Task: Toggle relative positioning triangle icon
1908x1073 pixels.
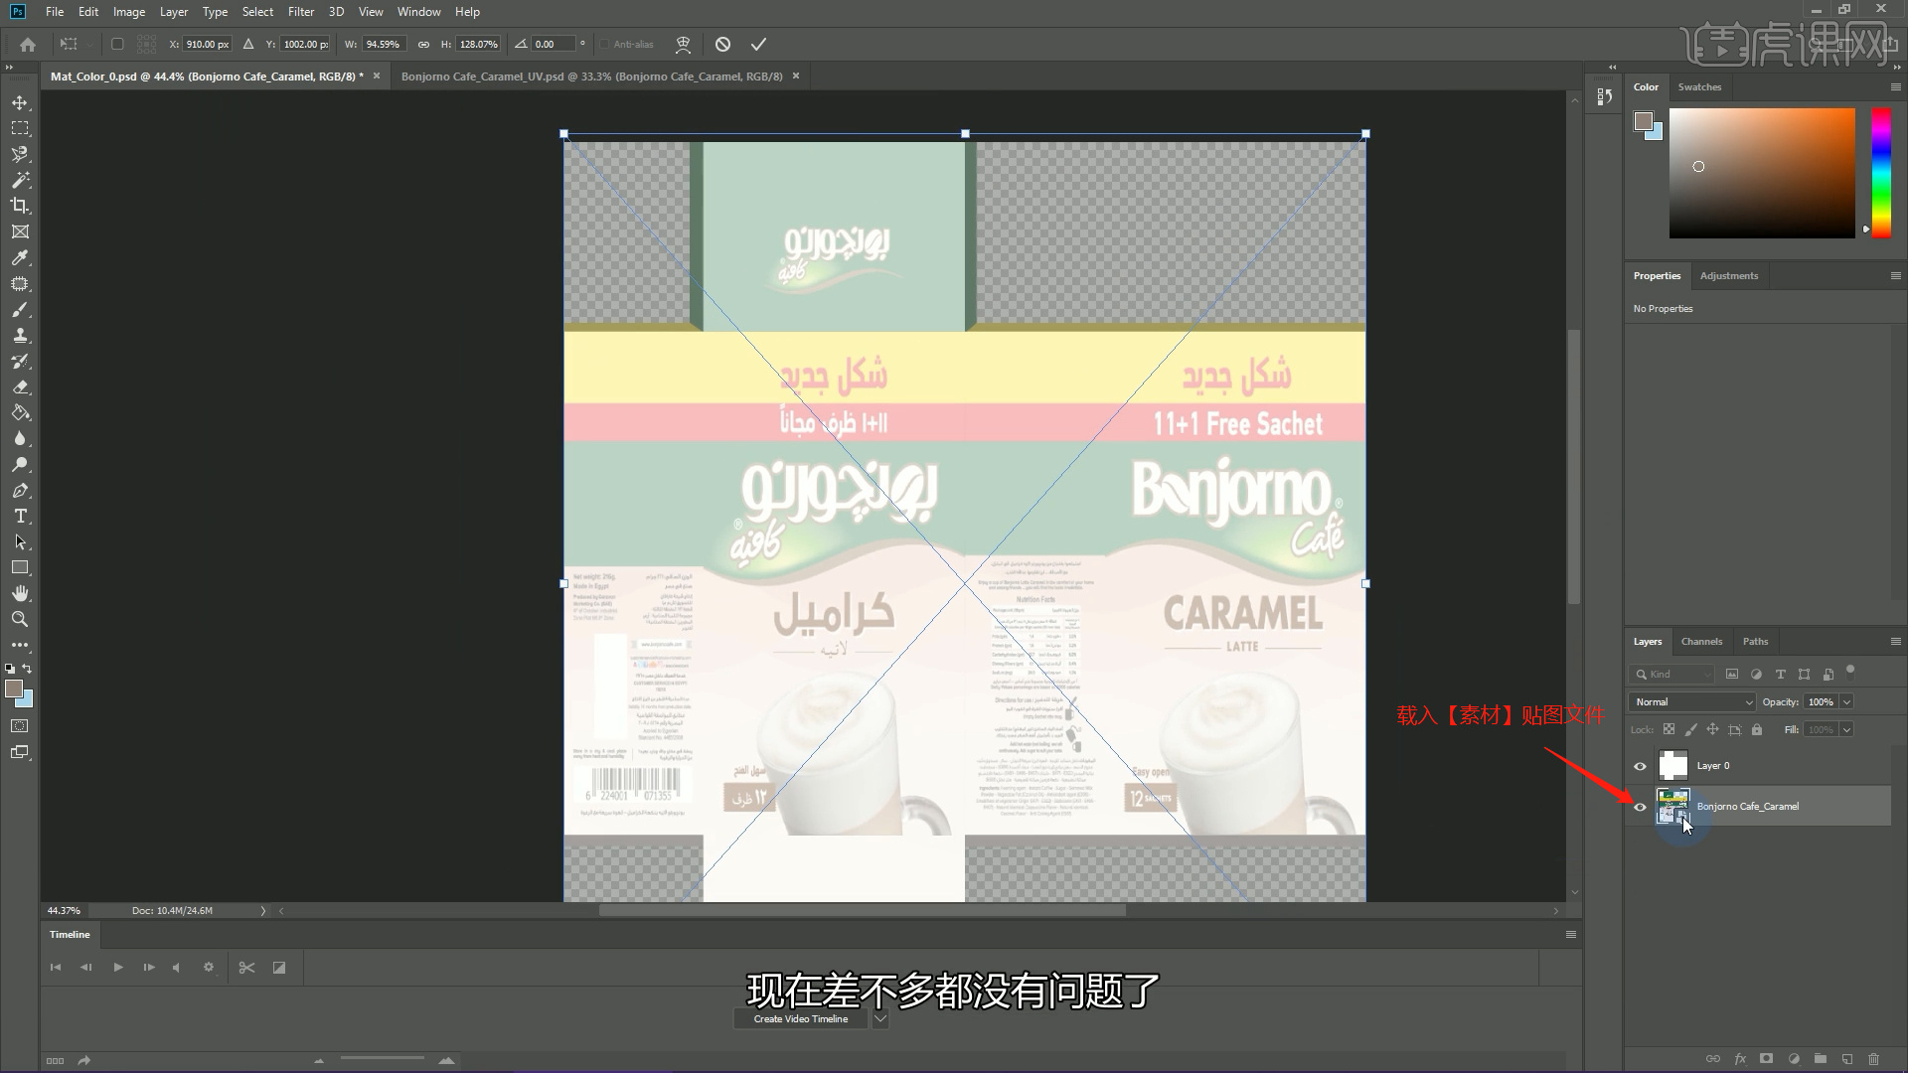Action: 248,44
